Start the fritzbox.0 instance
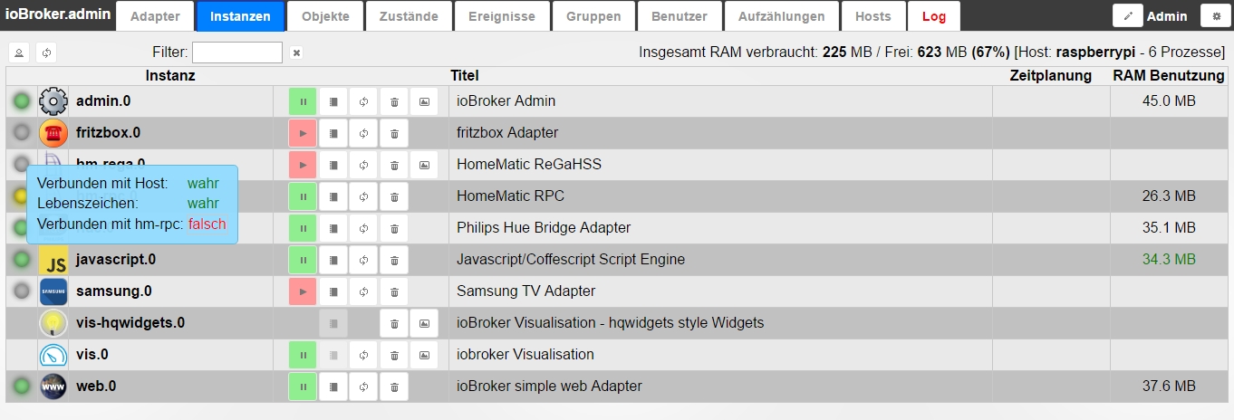This screenshot has height=420, width=1234. 303,133
